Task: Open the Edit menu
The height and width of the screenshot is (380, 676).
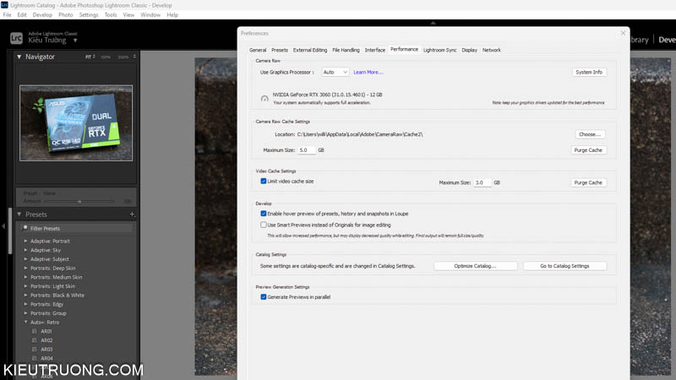Action: (22, 14)
